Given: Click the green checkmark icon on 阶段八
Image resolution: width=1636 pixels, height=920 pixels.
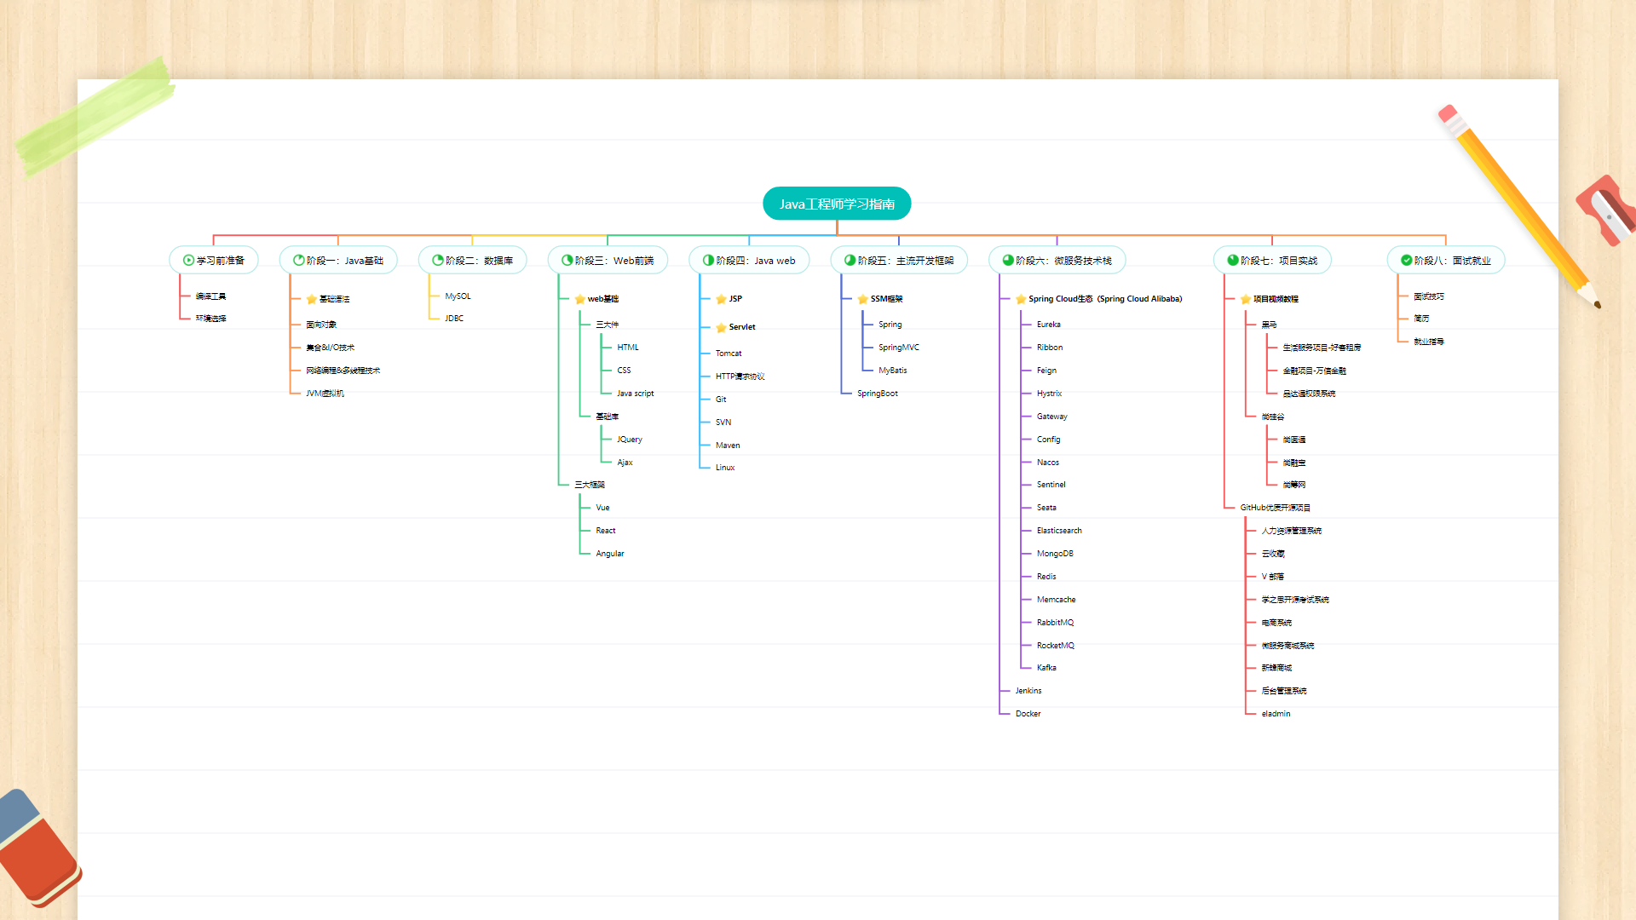Looking at the screenshot, I should (x=1406, y=261).
